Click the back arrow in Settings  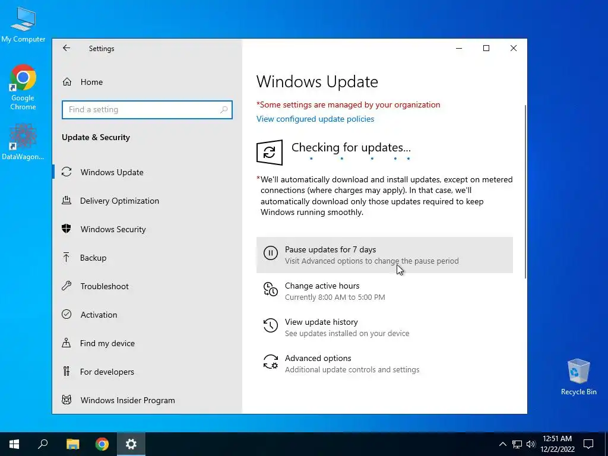66,48
